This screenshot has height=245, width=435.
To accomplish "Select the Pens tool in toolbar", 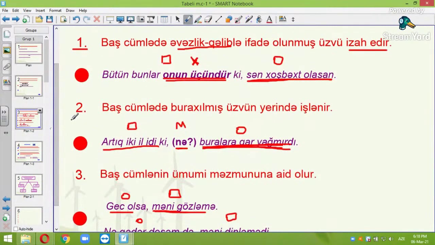I will 188,19.
